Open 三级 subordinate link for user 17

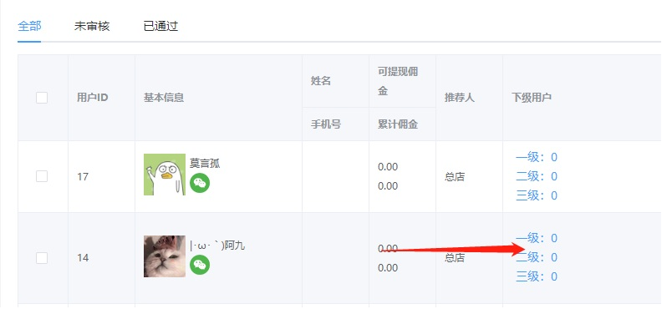536,195
